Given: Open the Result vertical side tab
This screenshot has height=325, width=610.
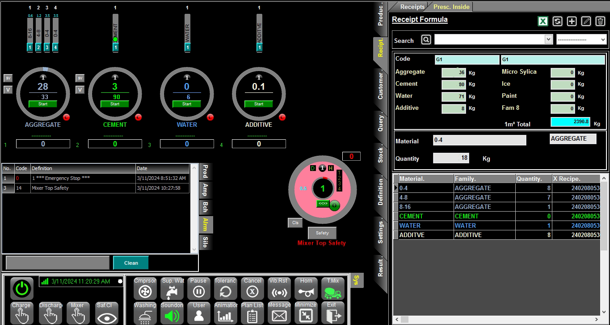Looking at the screenshot, I should tap(380, 268).
